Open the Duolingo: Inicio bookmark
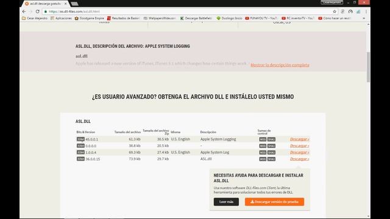 pos(229,18)
